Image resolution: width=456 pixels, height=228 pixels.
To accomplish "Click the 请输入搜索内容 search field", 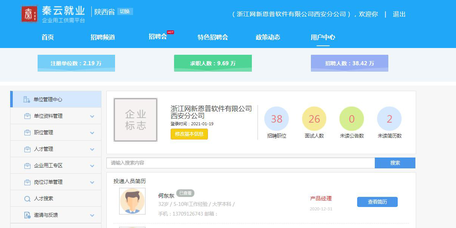I will pos(241,163).
